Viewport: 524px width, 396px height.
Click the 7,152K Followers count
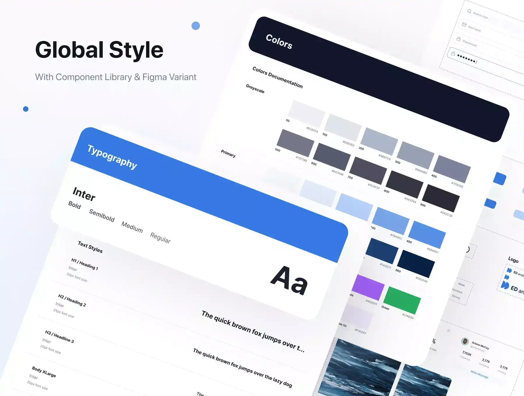[x=466, y=354]
